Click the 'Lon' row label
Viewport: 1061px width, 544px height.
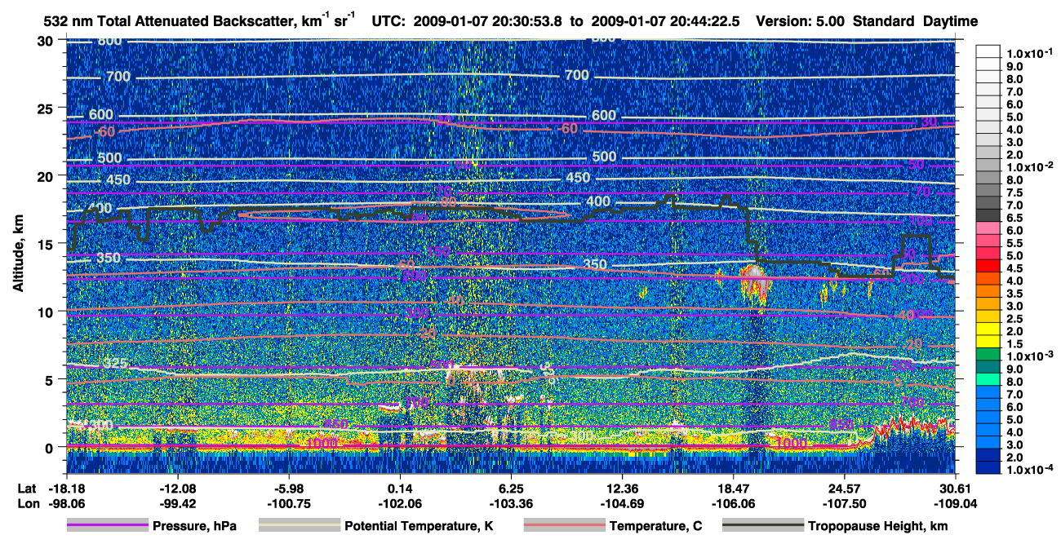click(x=27, y=503)
